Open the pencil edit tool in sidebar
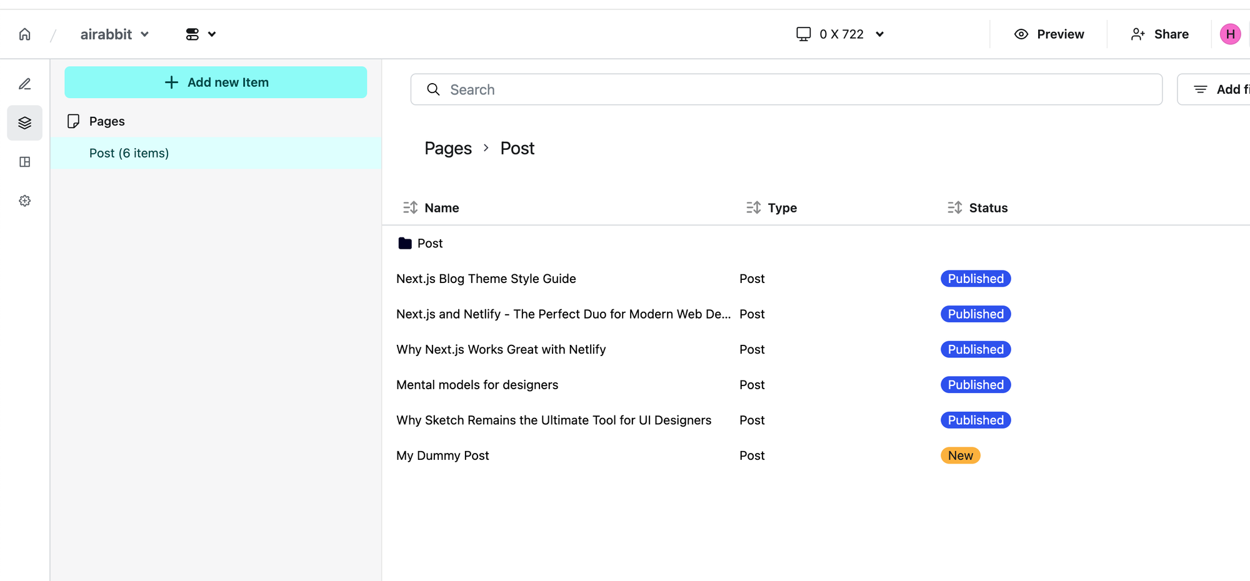This screenshot has height=581, width=1250. (x=25, y=84)
